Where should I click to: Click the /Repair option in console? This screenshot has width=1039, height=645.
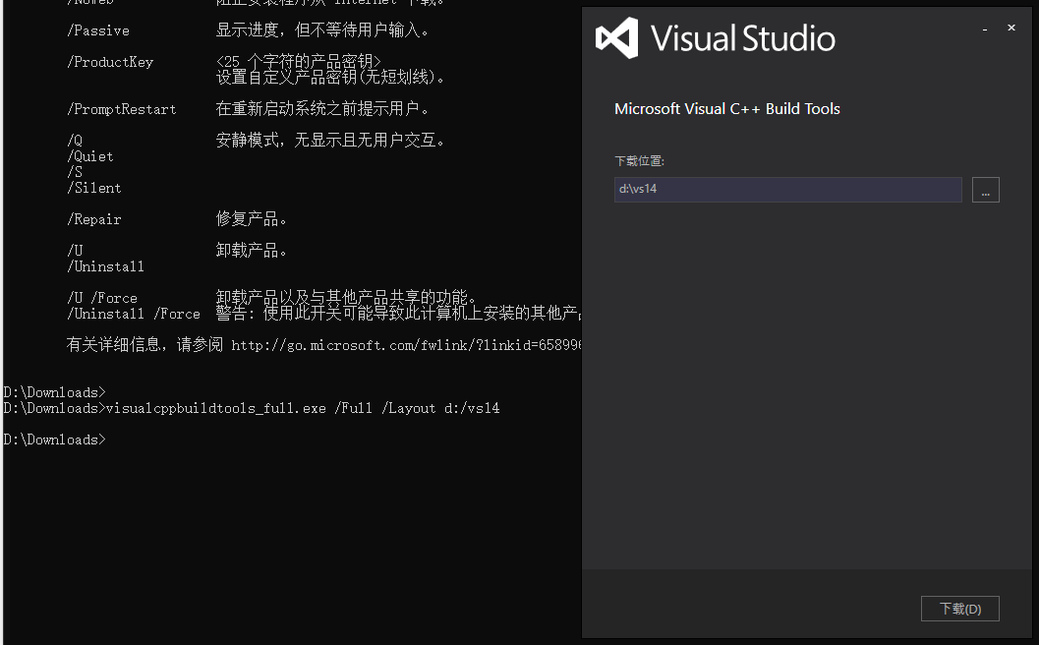click(x=94, y=219)
